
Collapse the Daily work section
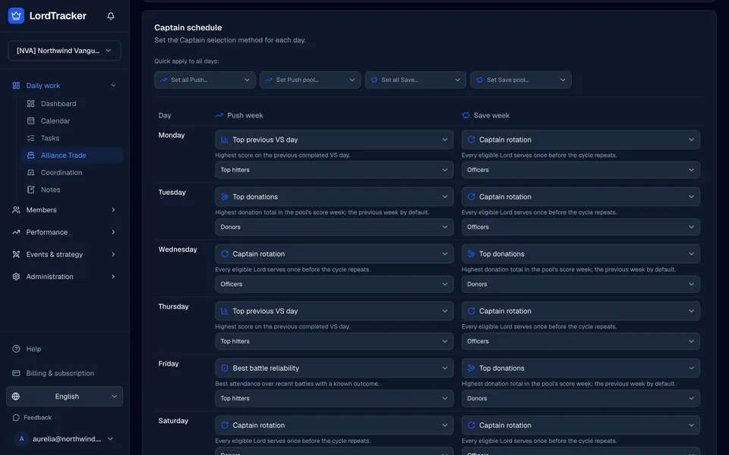(64, 86)
